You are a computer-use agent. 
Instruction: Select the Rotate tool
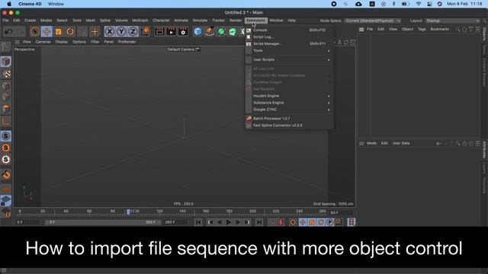coord(70,32)
